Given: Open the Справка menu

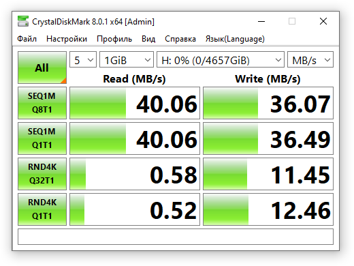Looking at the screenshot, I should tap(180, 39).
